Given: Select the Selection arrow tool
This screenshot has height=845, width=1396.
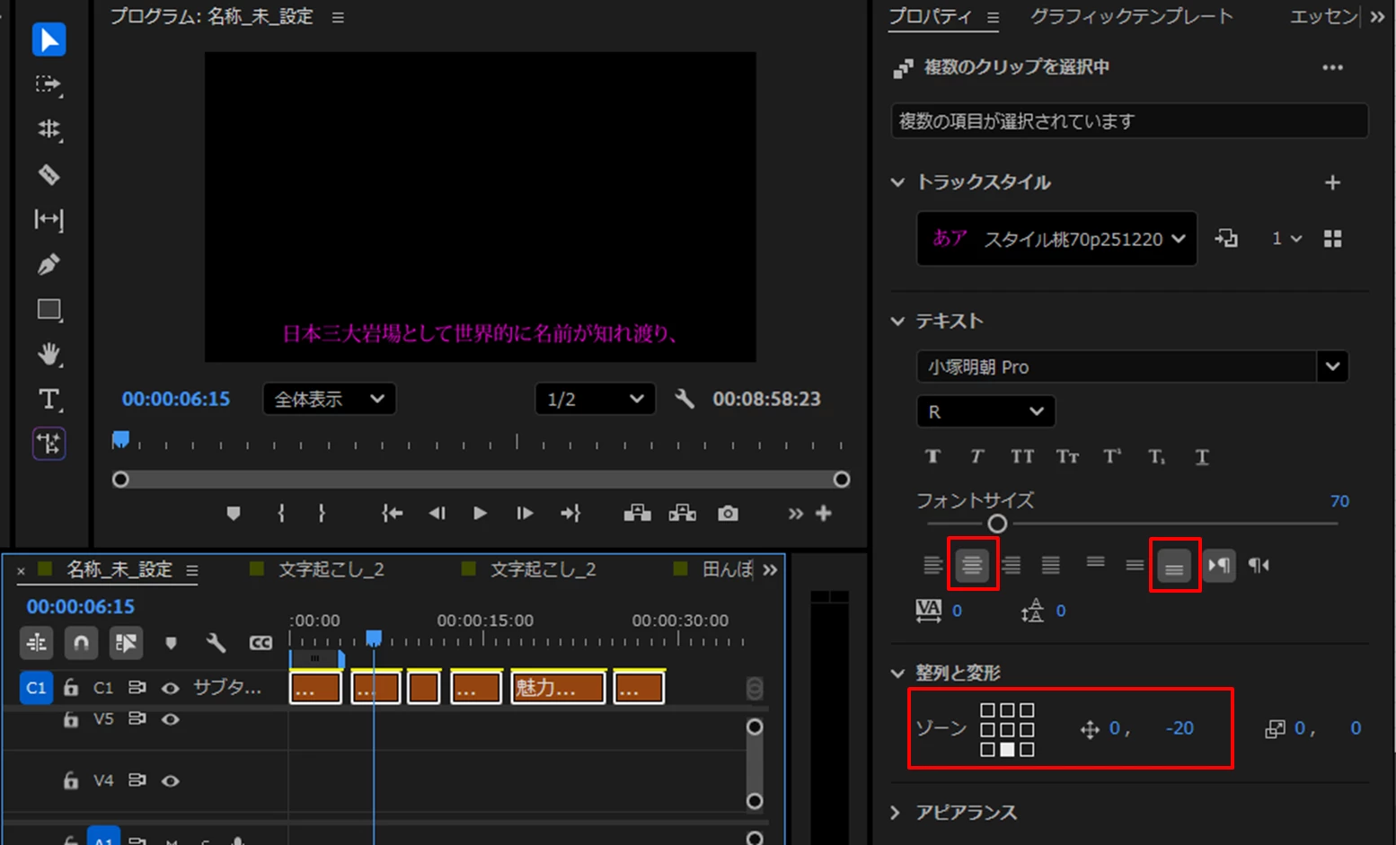Looking at the screenshot, I should pyautogui.click(x=49, y=40).
